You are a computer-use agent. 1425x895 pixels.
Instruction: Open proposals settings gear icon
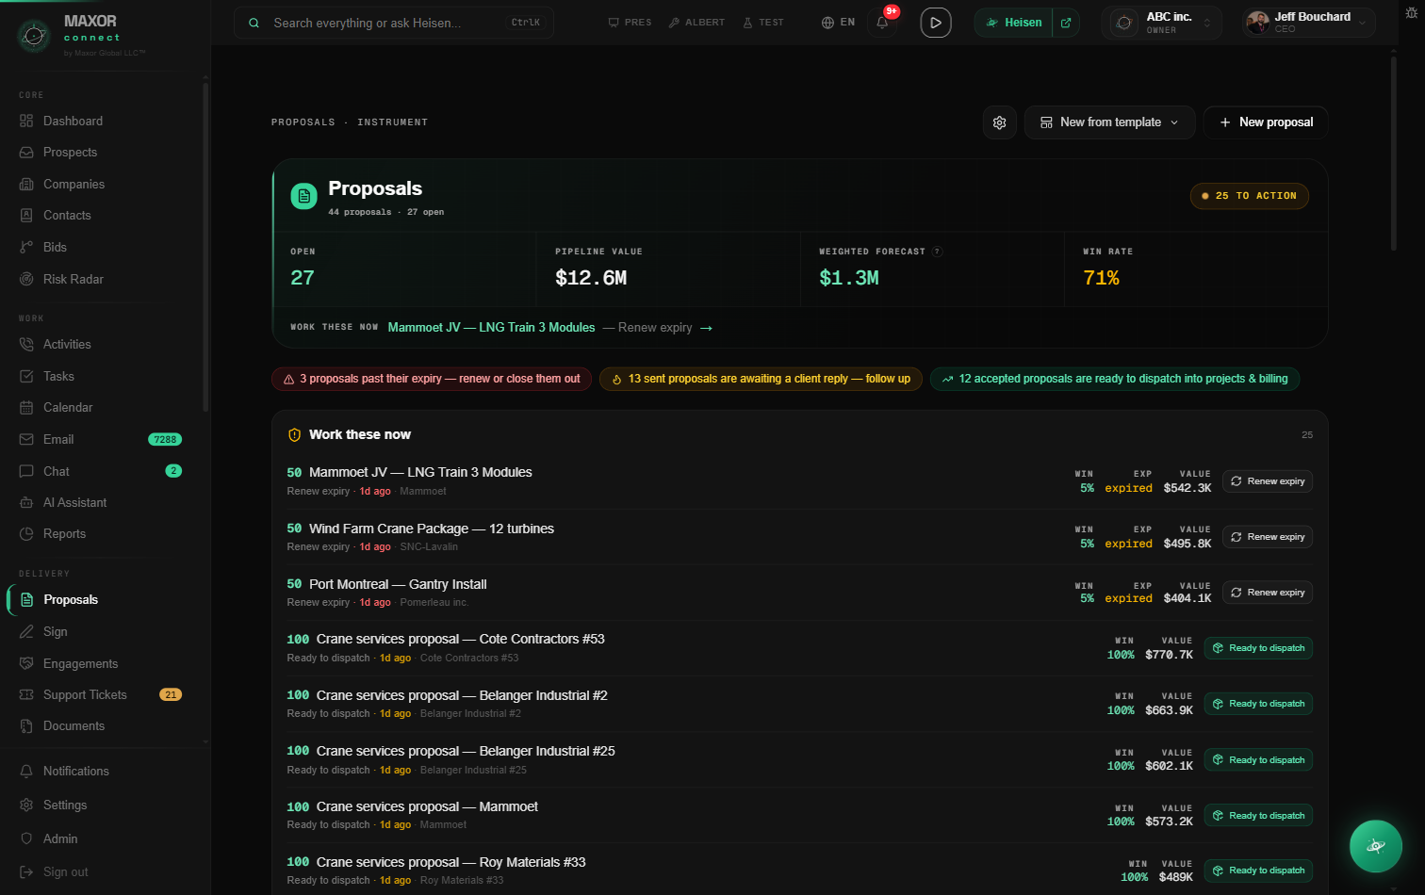point(999,122)
